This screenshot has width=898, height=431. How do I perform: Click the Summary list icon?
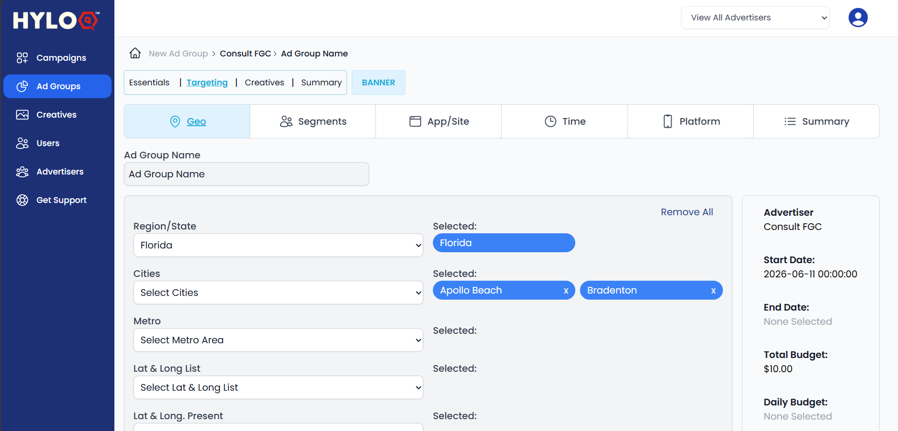pos(790,121)
